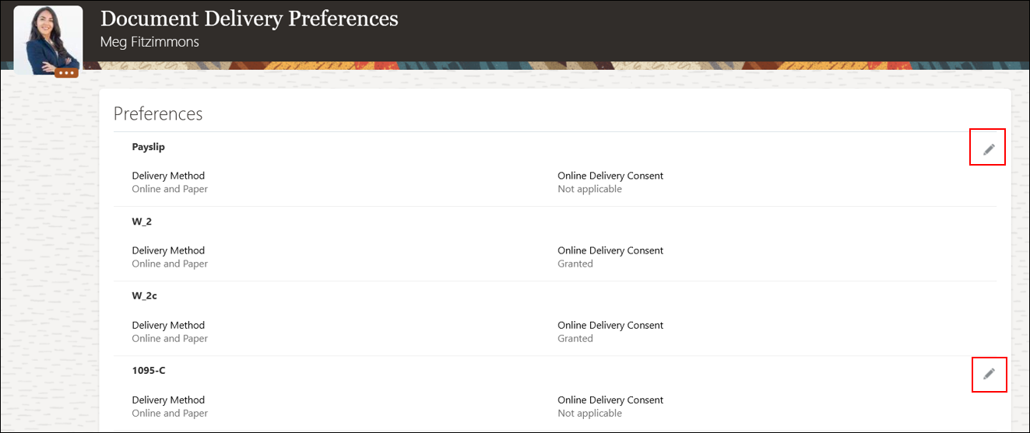Click Meg Fitzimmons' profile photo

48,37
